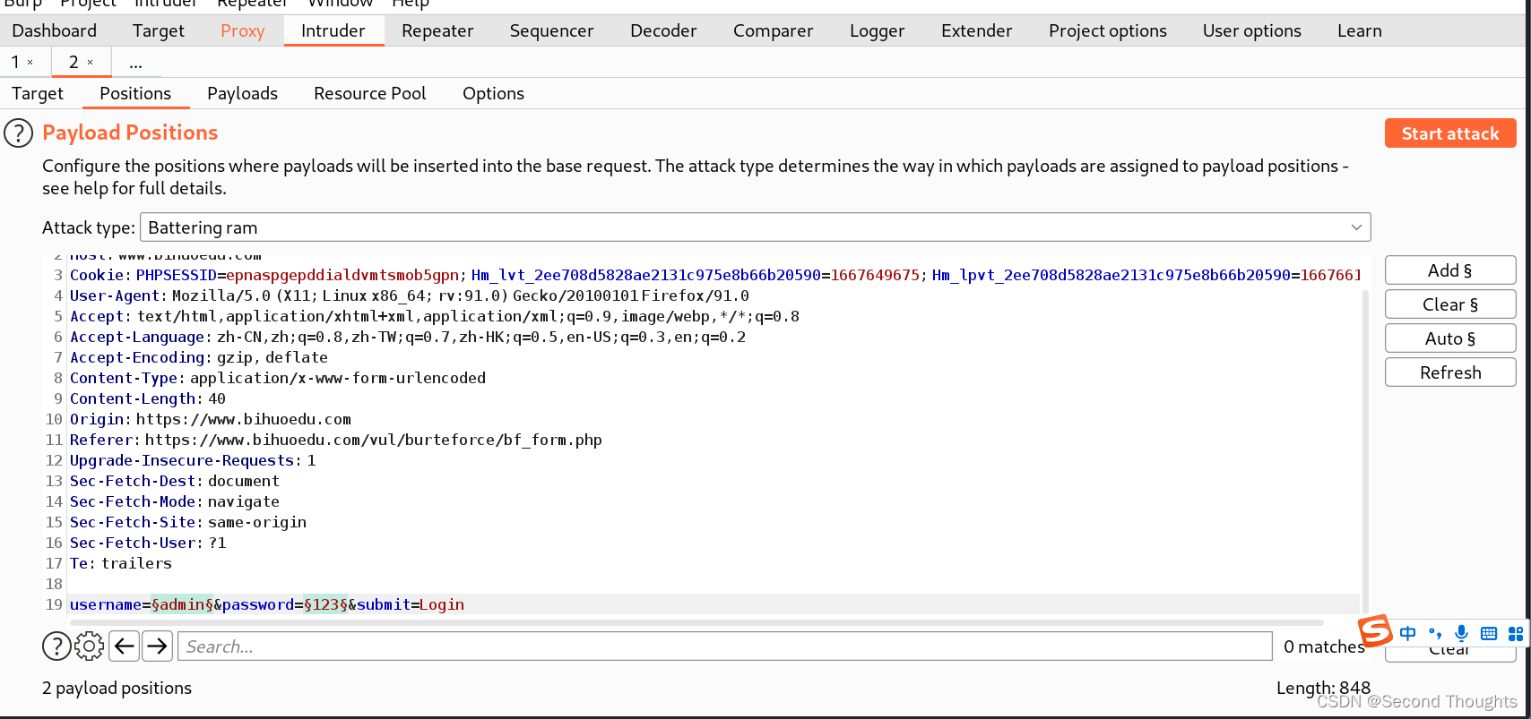Focus the Search text field
Screen dimensions: 1531x719
[725, 646]
